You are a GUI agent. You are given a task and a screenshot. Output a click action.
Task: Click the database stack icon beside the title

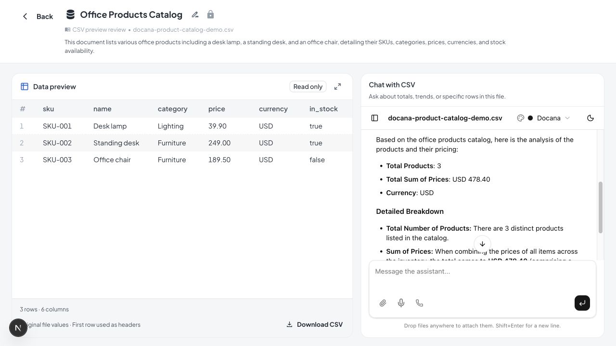(x=70, y=14)
